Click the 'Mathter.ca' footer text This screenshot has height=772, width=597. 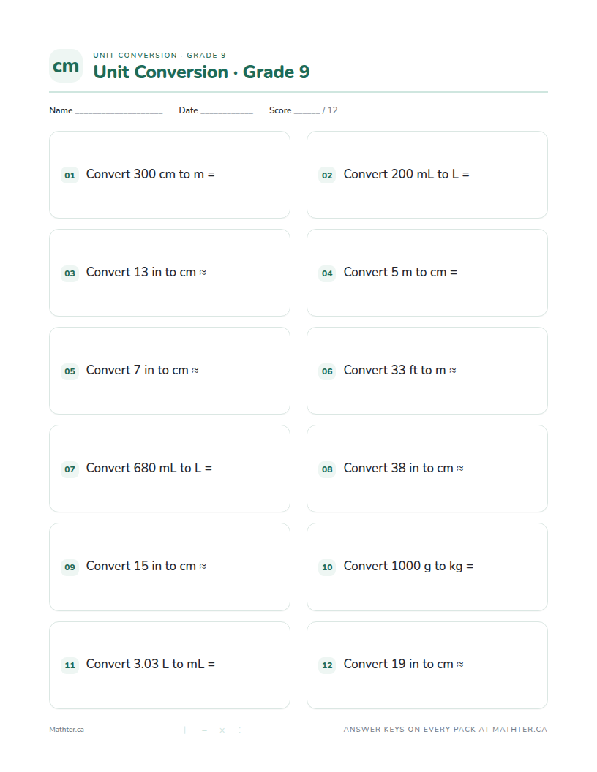click(x=67, y=730)
